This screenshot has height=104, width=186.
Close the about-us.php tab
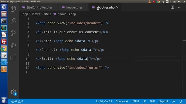pos(117,7)
